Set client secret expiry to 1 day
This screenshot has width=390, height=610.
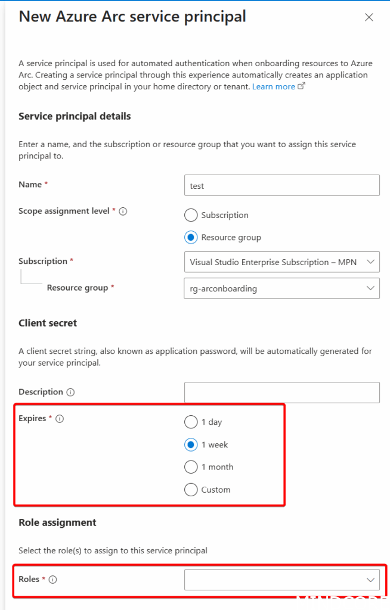tap(191, 422)
